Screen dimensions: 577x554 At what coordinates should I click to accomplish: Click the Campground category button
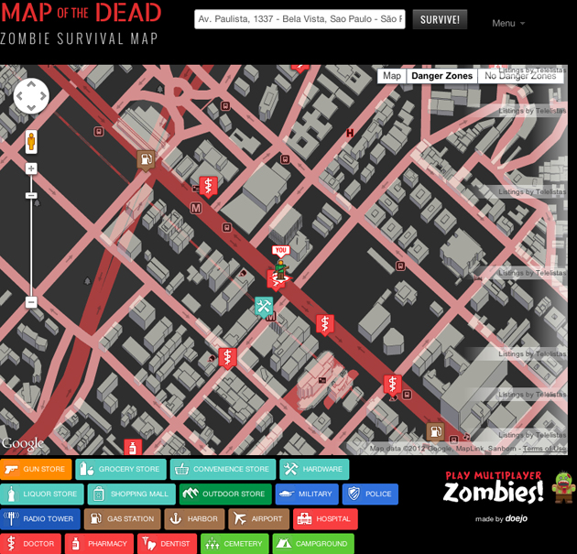pyautogui.click(x=313, y=544)
